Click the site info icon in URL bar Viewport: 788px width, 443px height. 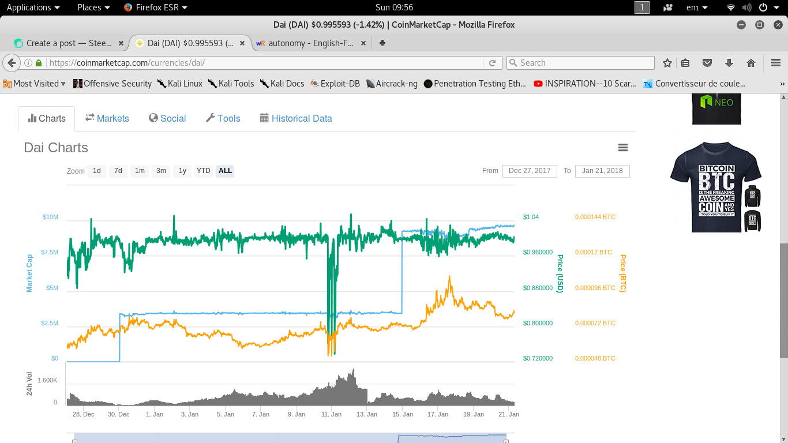click(28, 63)
